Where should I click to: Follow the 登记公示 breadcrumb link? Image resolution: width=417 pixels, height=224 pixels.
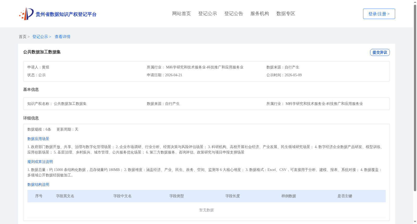point(40,37)
